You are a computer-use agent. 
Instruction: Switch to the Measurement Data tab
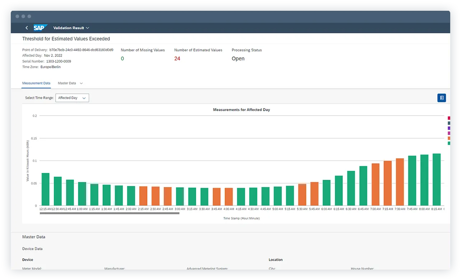pyautogui.click(x=36, y=83)
